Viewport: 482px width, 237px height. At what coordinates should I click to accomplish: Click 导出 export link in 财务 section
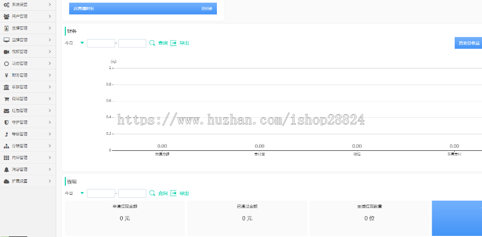click(180, 43)
